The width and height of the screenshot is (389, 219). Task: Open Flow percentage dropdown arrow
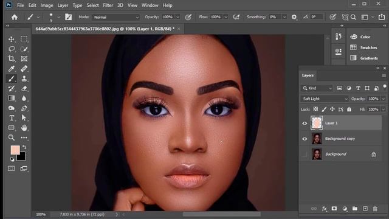pyautogui.click(x=225, y=17)
